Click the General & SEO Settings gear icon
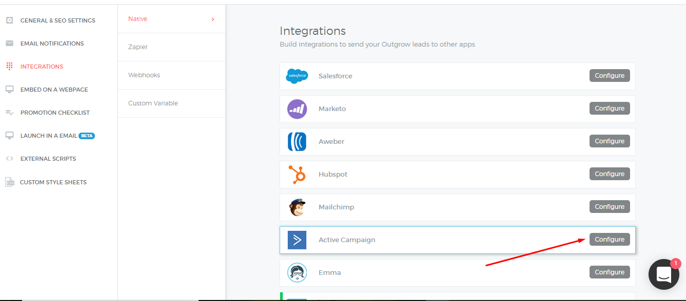Screen dimensions: 686x301 point(9,20)
